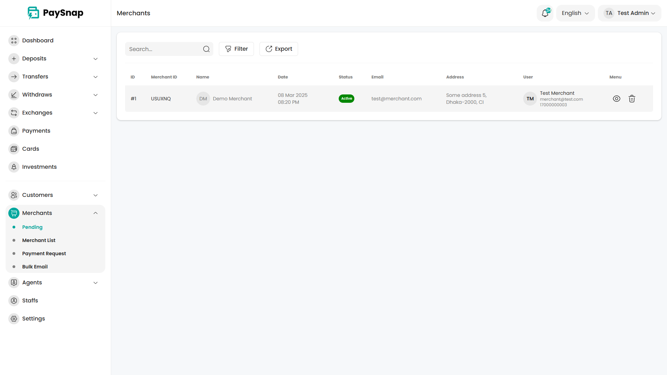Click the PaySnap logo
667x375 pixels.
pyautogui.click(x=56, y=13)
